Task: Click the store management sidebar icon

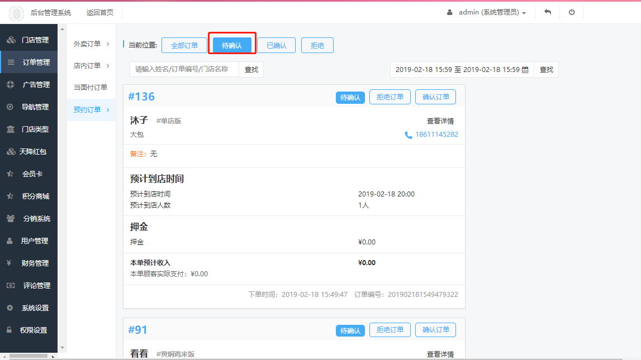Action: (x=11, y=40)
